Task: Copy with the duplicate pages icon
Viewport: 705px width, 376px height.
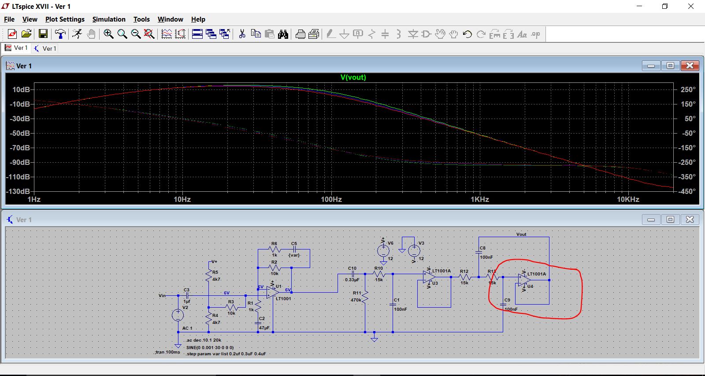Action: click(x=256, y=34)
